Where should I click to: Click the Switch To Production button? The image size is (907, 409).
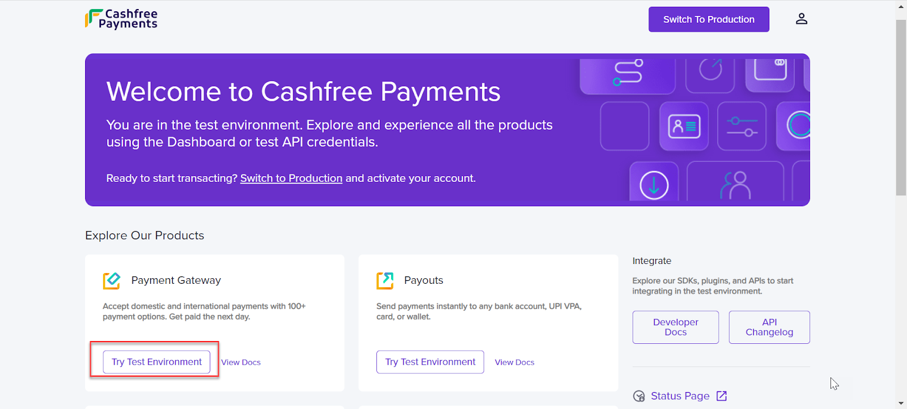[x=709, y=19]
